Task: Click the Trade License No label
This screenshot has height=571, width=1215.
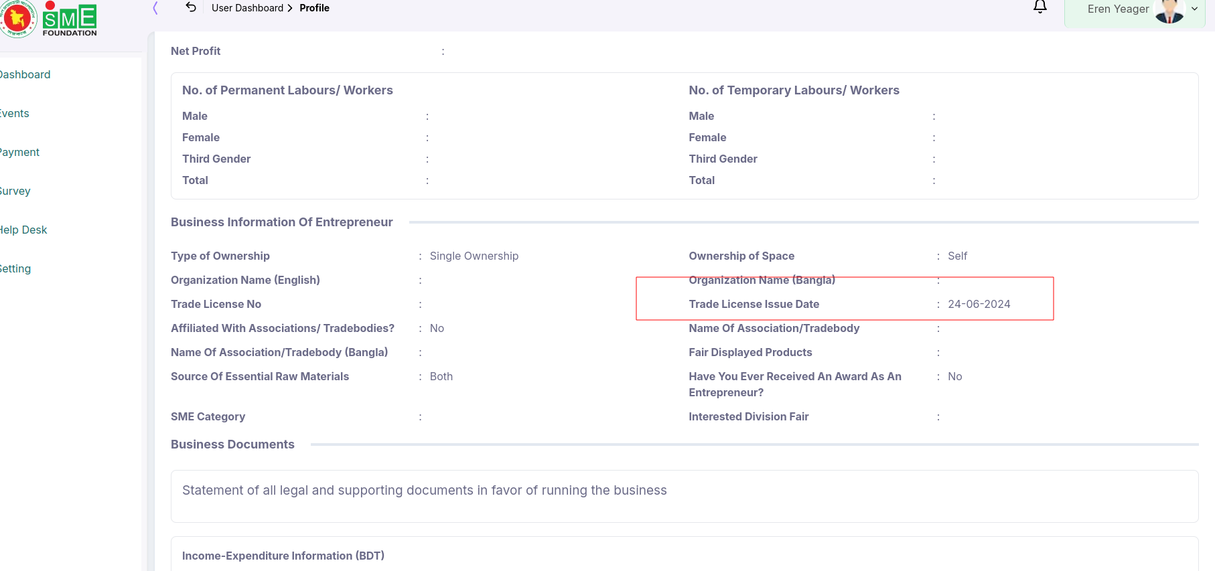Action: click(216, 304)
